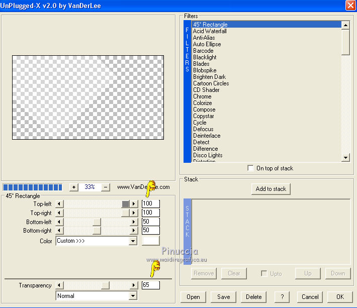
Task: Click the custom color swatch box
Action: point(150,241)
